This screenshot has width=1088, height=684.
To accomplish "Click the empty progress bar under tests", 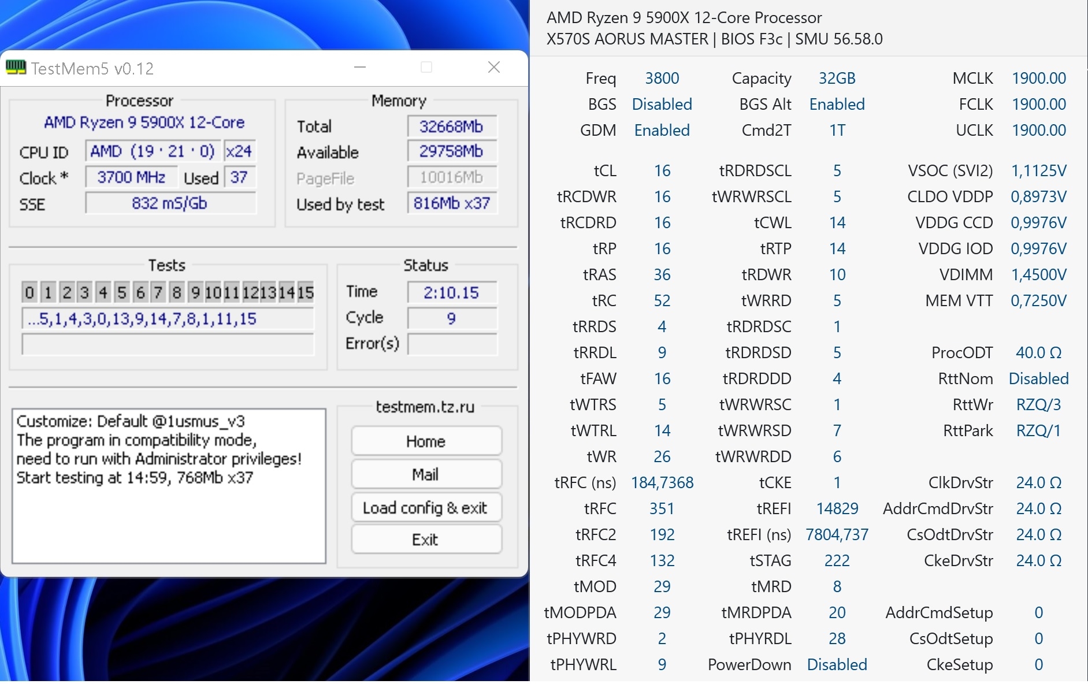I will (x=168, y=344).
